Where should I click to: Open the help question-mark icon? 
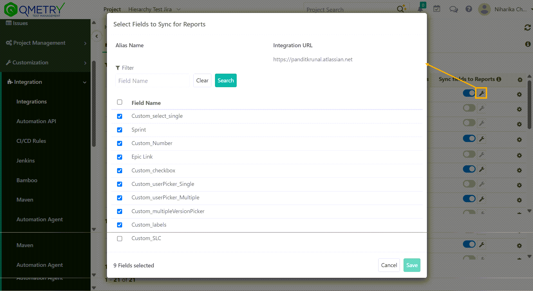469,9
